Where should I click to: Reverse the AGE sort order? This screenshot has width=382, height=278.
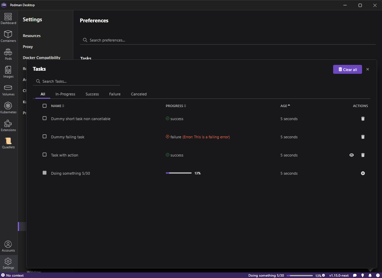pyautogui.click(x=285, y=106)
